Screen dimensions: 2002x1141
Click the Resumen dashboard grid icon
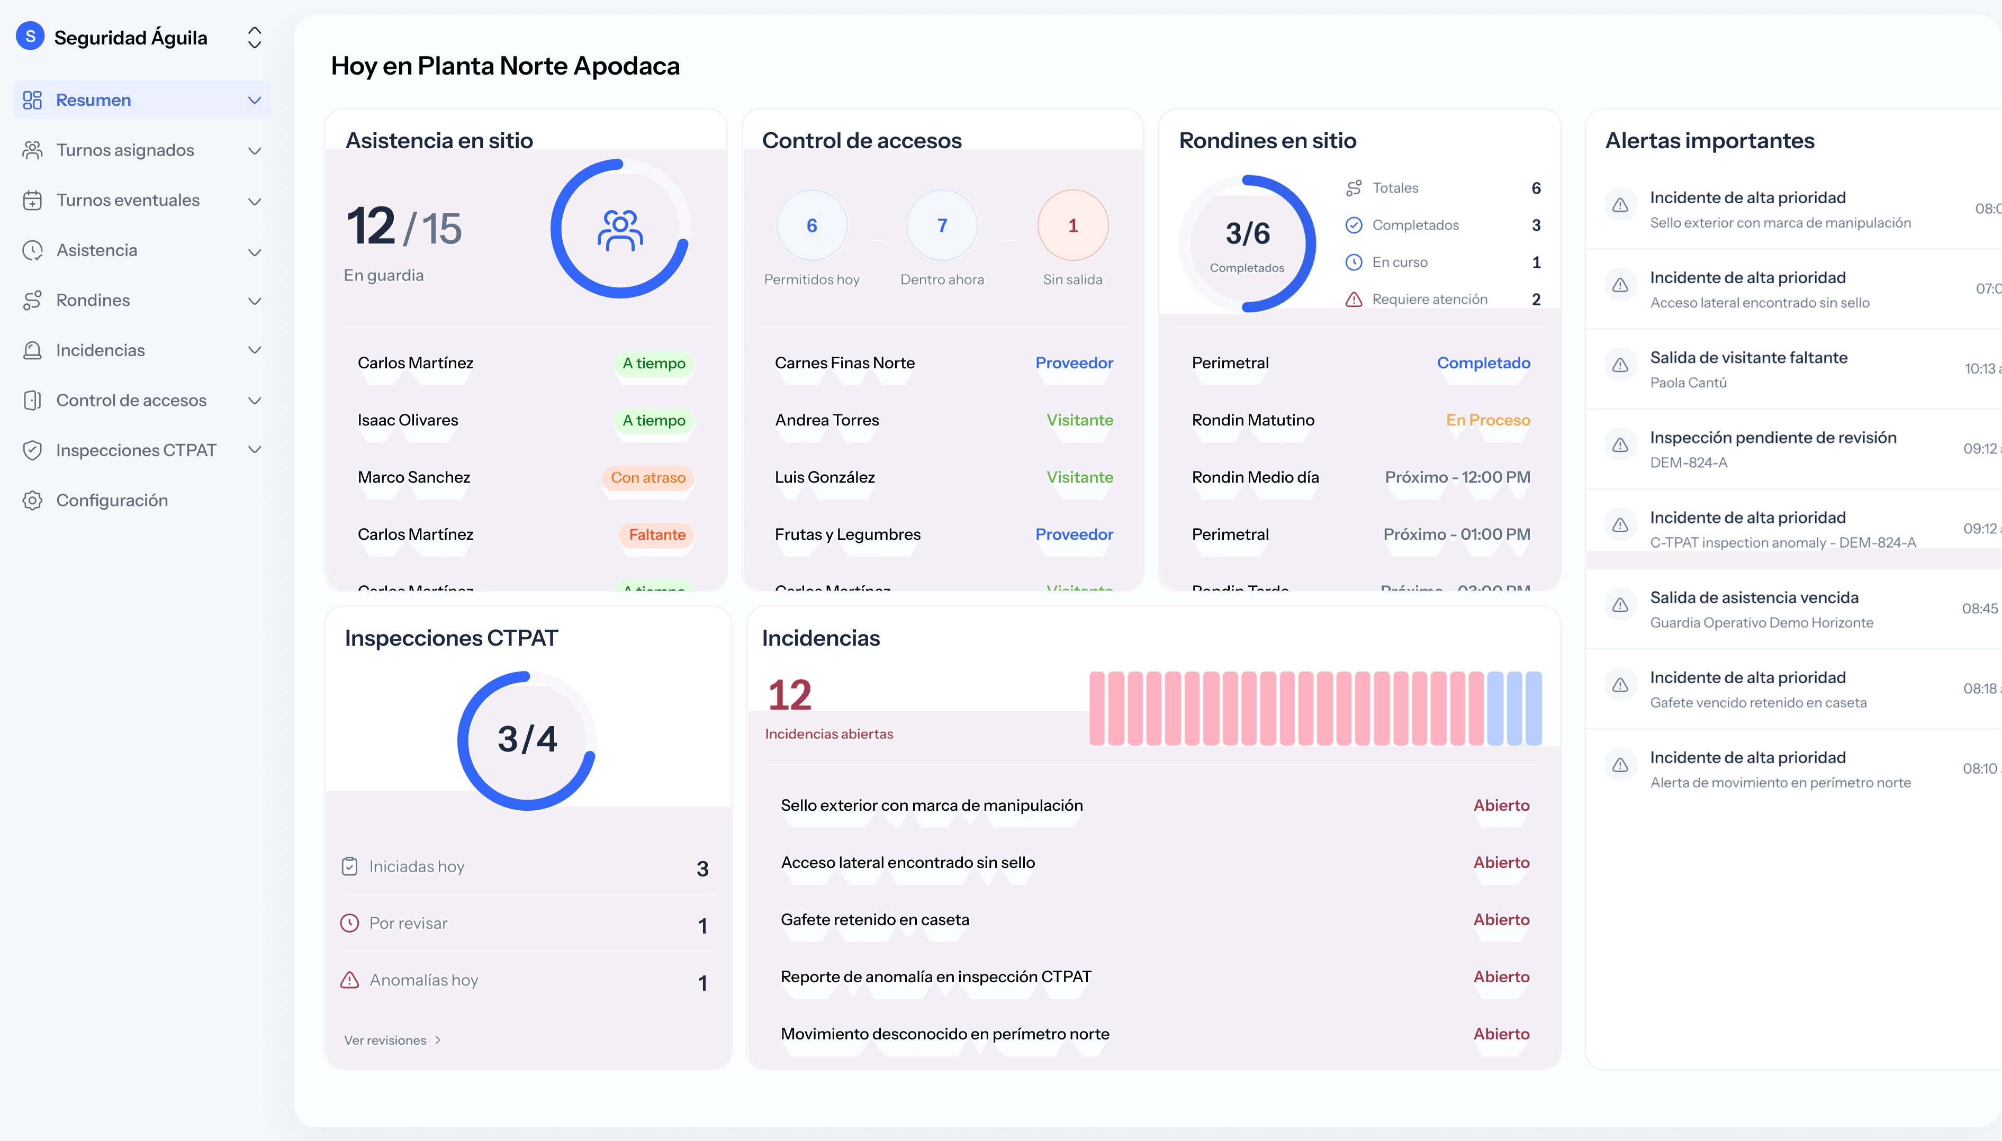(32, 101)
